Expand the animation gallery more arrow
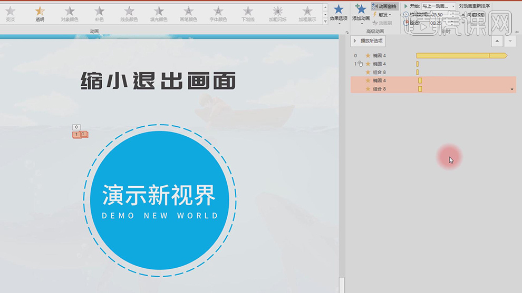 click(325, 22)
